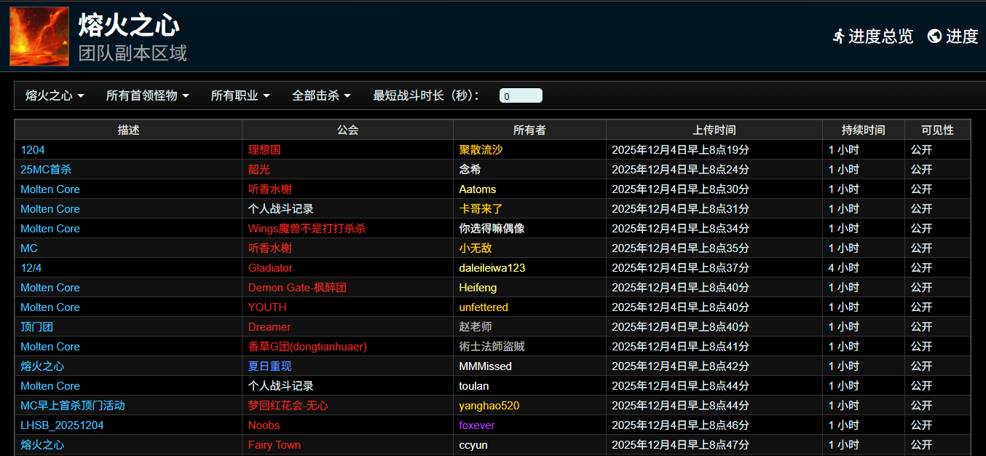Open the LHSB_20251204 report
The width and height of the screenshot is (986, 456).
[x=62, y=425]
